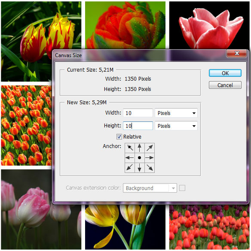Click the 'Anchor:' label
Viewport: 251px width, 251px height.
[112, 146]
